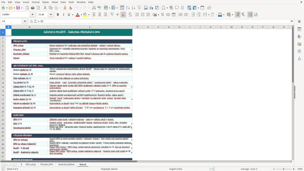
Task: Open sidebar Gallery deck
Action: click(x=299, y=44)
